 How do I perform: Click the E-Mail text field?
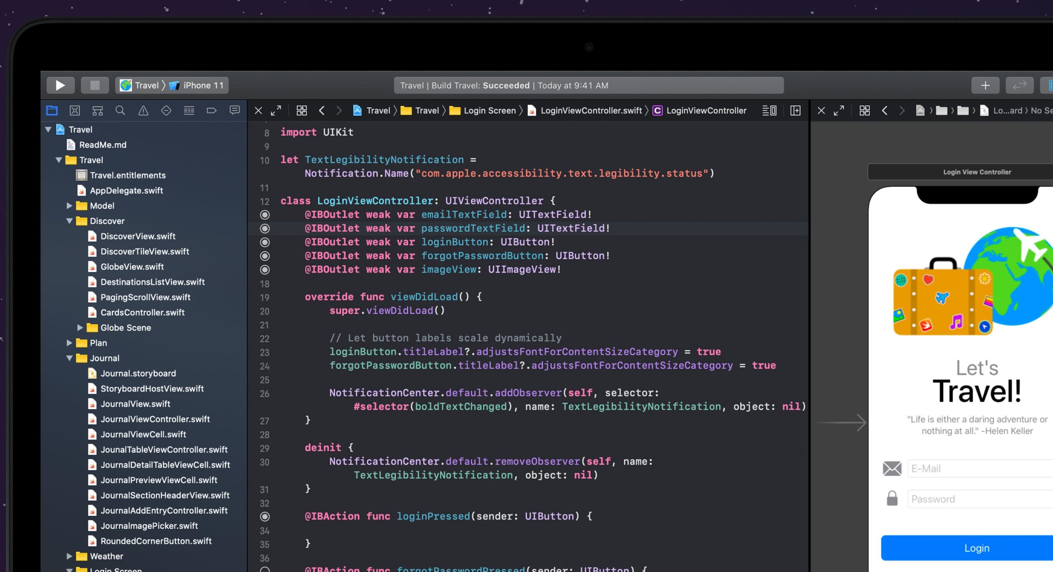coord(979,469)
